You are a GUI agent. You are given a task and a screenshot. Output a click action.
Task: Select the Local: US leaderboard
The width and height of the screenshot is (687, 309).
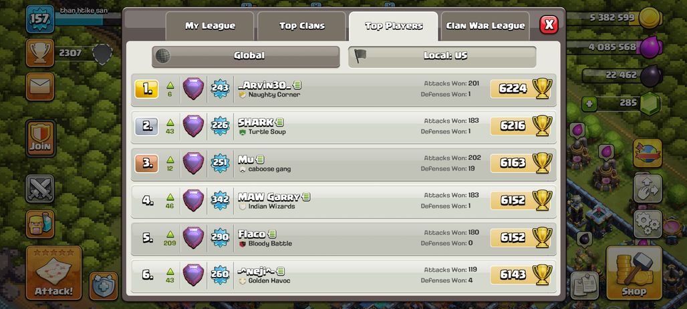442,57
